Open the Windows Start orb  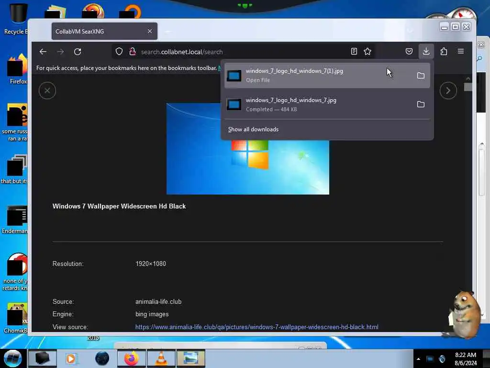point(12,358)
